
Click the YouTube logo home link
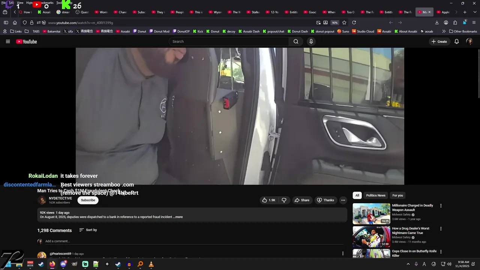point(26,42)
